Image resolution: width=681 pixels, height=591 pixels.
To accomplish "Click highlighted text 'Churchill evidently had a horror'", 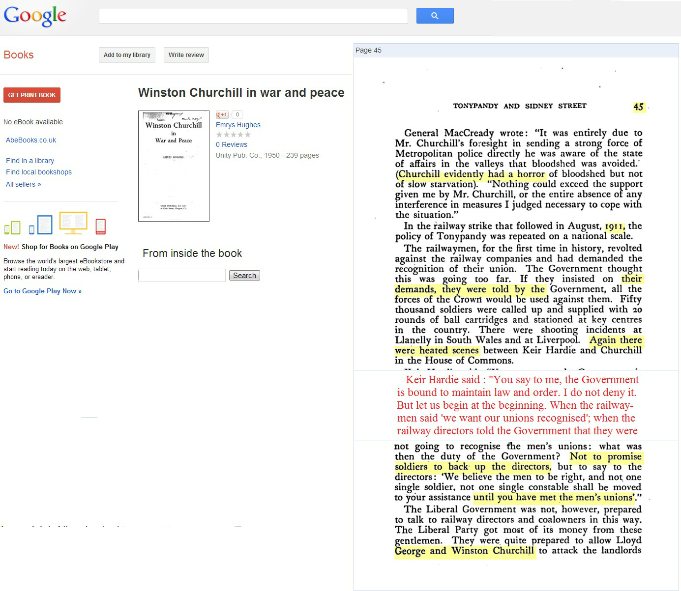I will (x=472, y=174).
